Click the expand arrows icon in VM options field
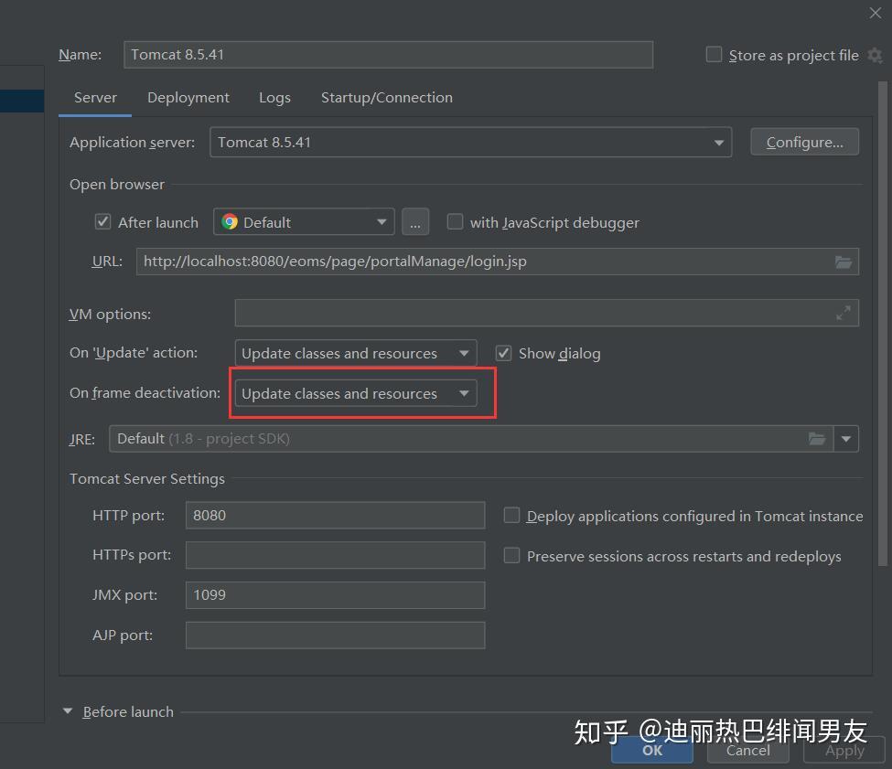 pyautogui.click(x=843, y=314)
